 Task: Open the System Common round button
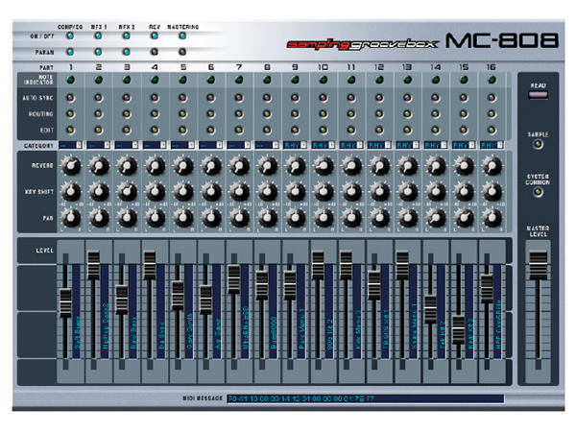pos(538,192)
